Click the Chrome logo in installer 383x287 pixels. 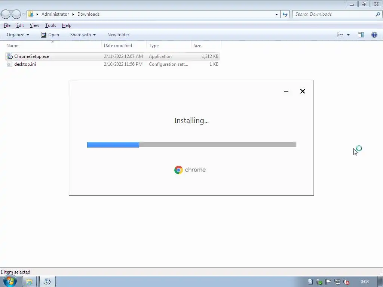(x=178, y=170)
